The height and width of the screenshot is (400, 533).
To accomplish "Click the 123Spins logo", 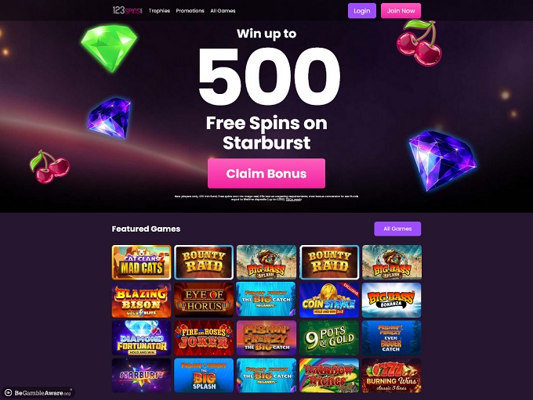I will (128, 10).
